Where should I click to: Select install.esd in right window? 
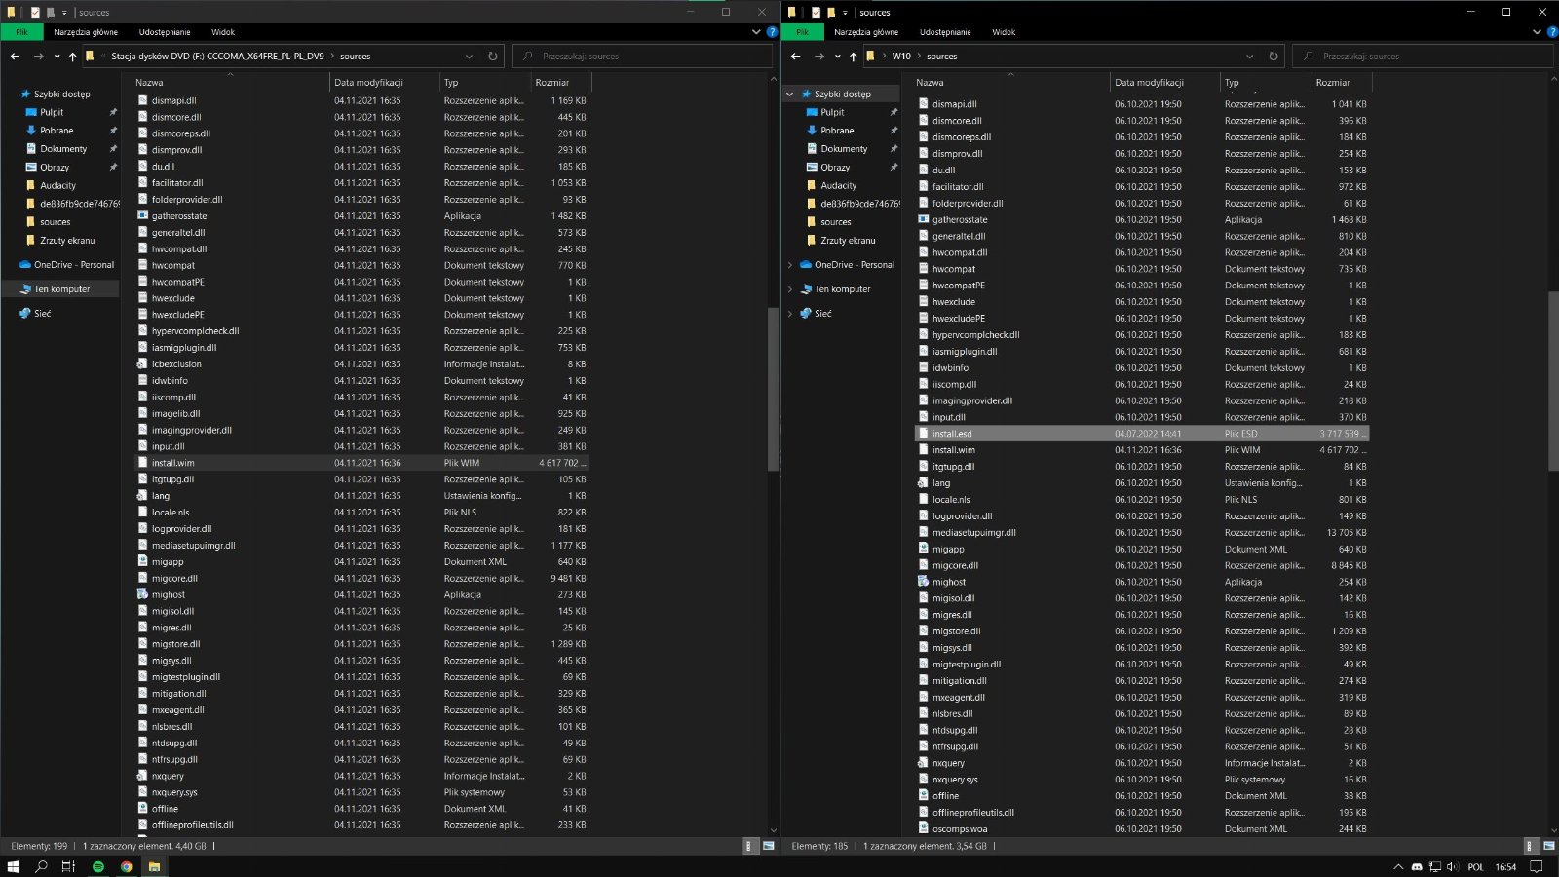[x=1142, y=434]
